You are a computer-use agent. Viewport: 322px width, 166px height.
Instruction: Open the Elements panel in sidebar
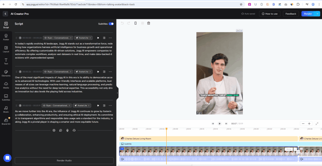6,73
